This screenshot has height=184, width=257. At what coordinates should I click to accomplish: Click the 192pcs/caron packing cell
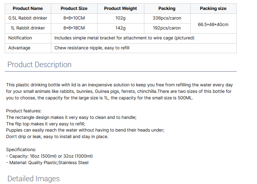pyautogui.click(x=167, y=28)
